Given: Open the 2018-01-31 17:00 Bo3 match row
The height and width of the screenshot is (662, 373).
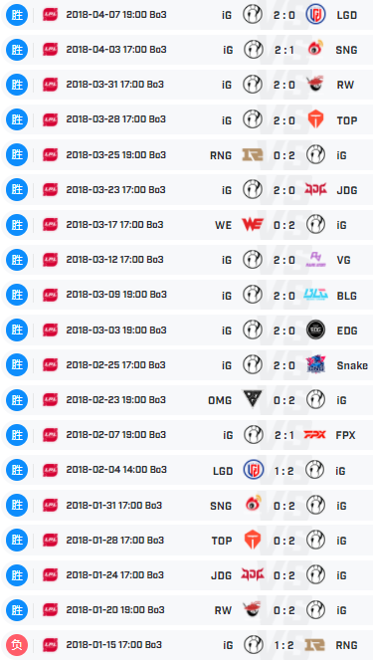Looking at the screenshot, I should click(187, 505).
